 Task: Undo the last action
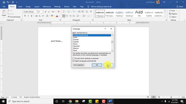tap(8, 2)
